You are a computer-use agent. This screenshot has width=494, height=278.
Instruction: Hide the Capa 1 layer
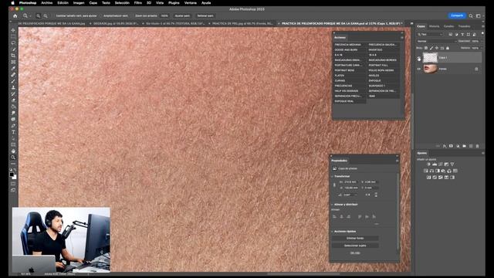click(x=418, y=58)
